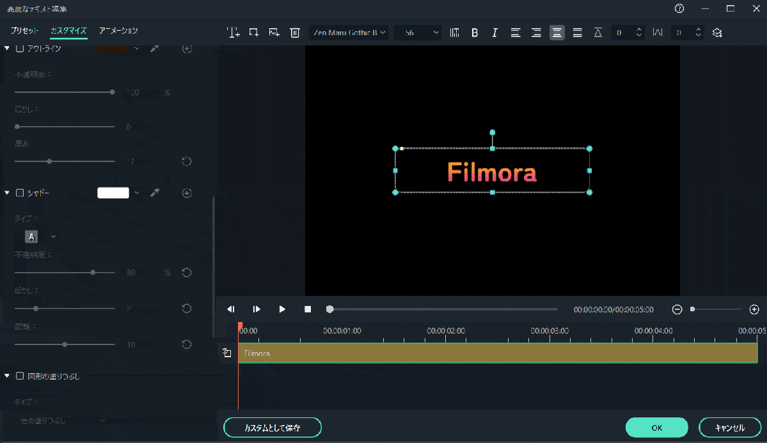Image resolution: width=767 pixels, height=443 pixels.
Task: Delete selected element with trash icon
Action: point(295,33)
